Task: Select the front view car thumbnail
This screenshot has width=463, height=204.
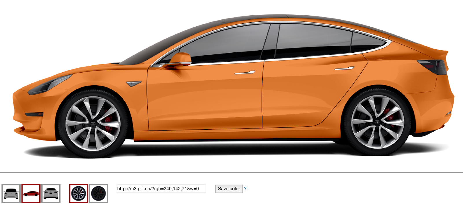Action: click(x=11, y=193)
